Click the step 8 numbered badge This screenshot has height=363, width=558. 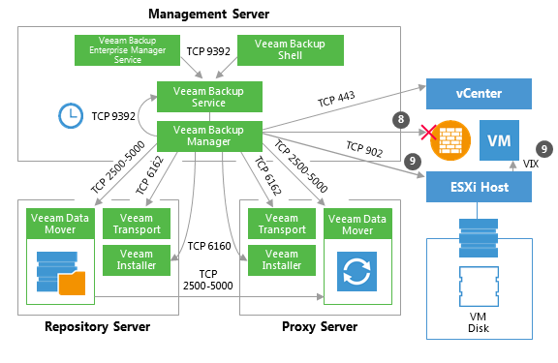401,119
